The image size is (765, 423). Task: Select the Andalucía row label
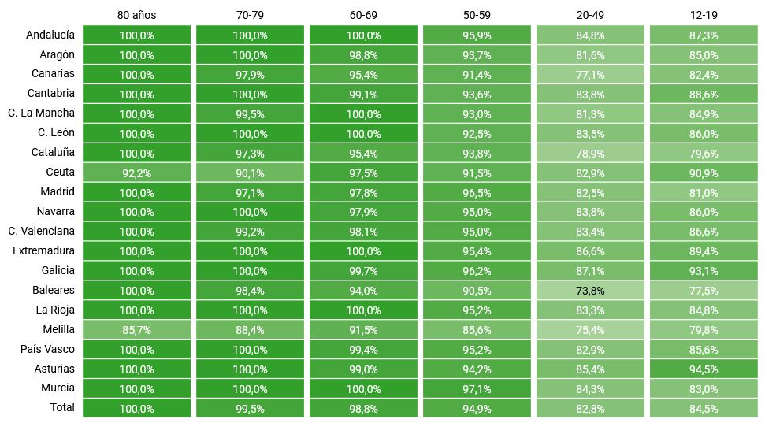click(x=50, y=35)
